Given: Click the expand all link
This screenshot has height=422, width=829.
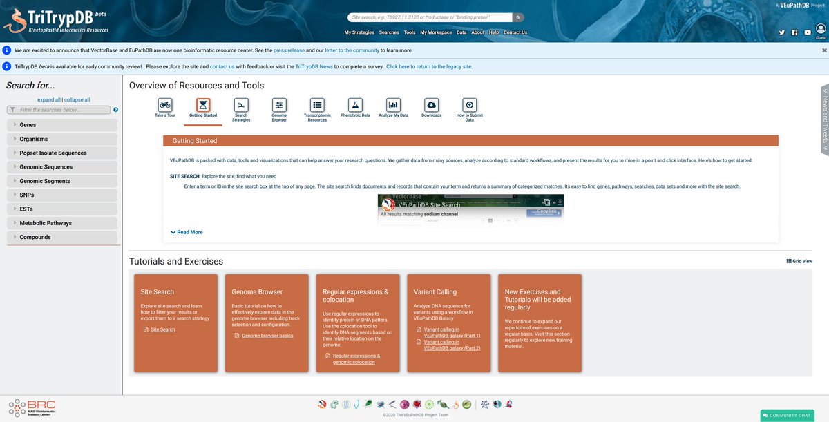Looking at the screenshot, I should point(48,100).
